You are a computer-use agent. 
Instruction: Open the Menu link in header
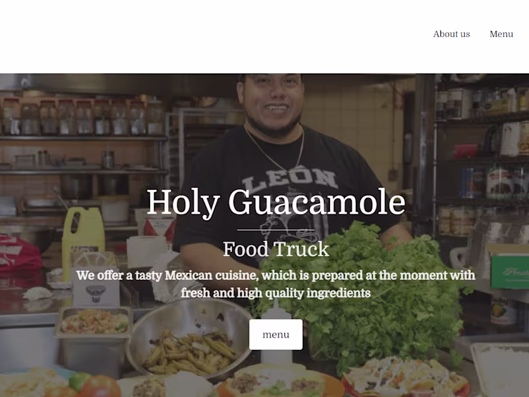(501, 34)
